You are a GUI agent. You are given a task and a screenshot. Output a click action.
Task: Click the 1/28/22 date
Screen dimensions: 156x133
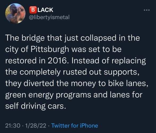tap(36, 126)
